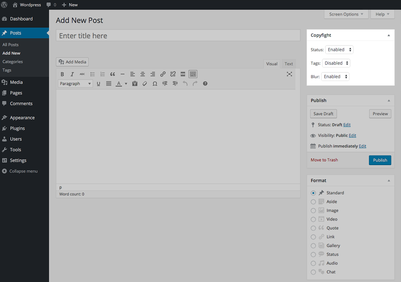Click Move to Trash
This screenshot has width=401, height=282.
click(x=324, y=160)
